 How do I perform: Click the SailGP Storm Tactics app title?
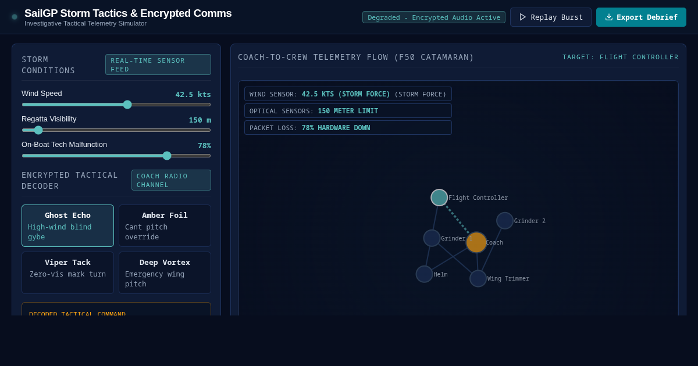pyautogui.click(x=128, y=13)
